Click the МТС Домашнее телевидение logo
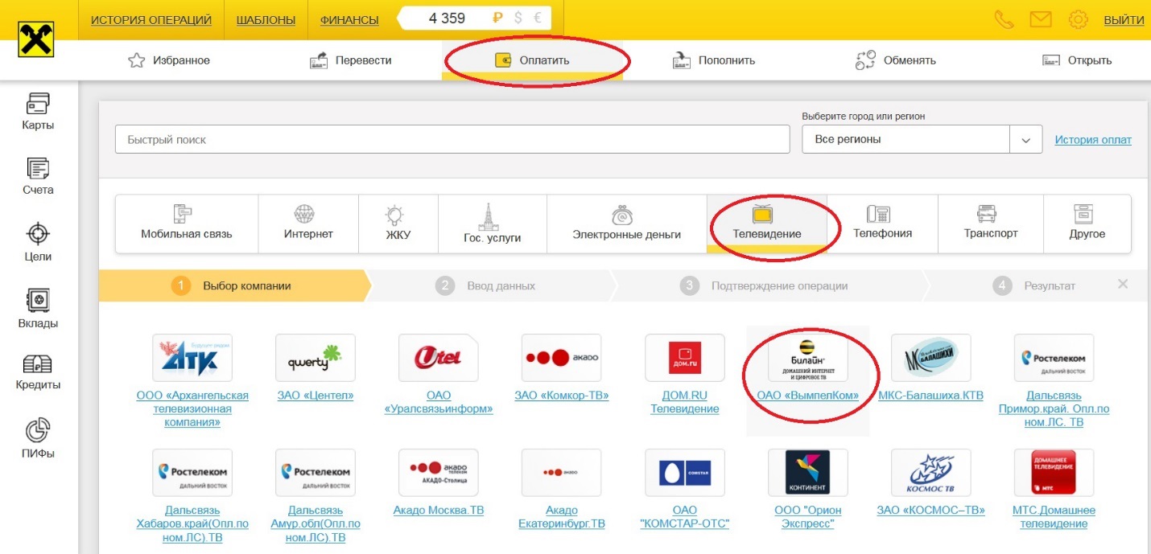The width and height of the screenshot is (1151, 554). point(1054,473)
